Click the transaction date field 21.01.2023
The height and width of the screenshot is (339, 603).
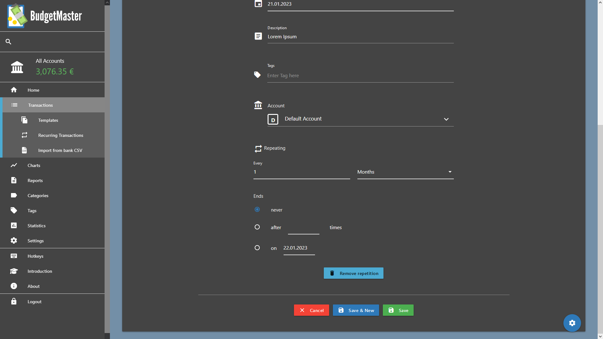[361, 4]
